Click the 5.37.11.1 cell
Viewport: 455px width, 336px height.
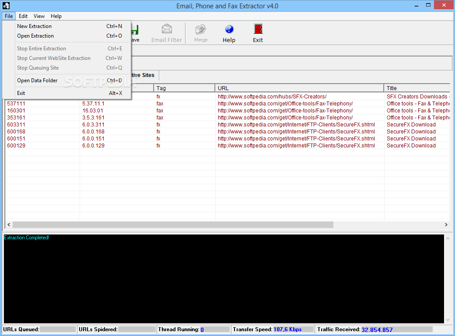pos(93,104)
